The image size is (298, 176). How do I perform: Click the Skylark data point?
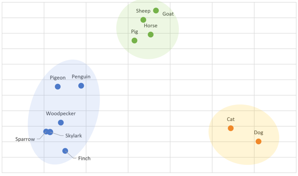pyautogui.click(x=50, y=132)
